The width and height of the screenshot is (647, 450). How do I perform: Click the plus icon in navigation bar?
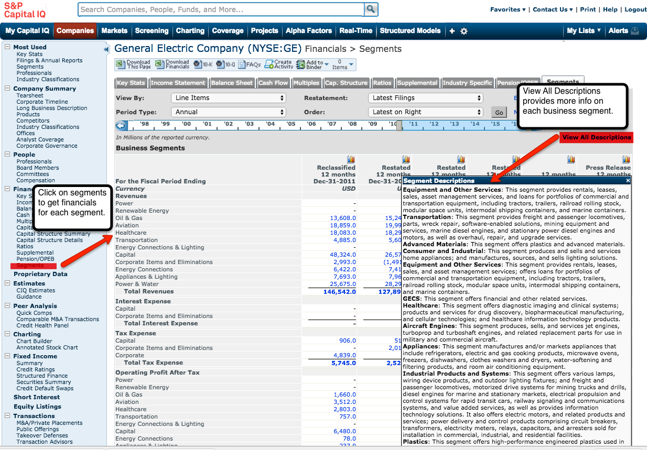452,31
